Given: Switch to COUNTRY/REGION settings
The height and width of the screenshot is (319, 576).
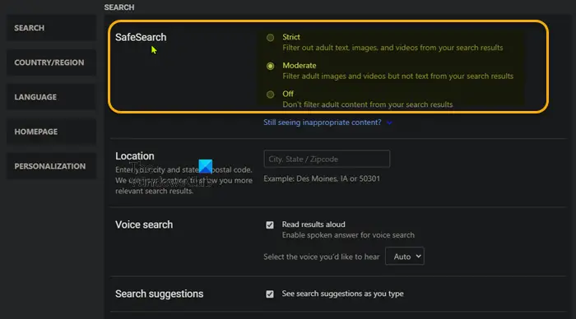Looking at the screenshot, I should click(51, 62).
